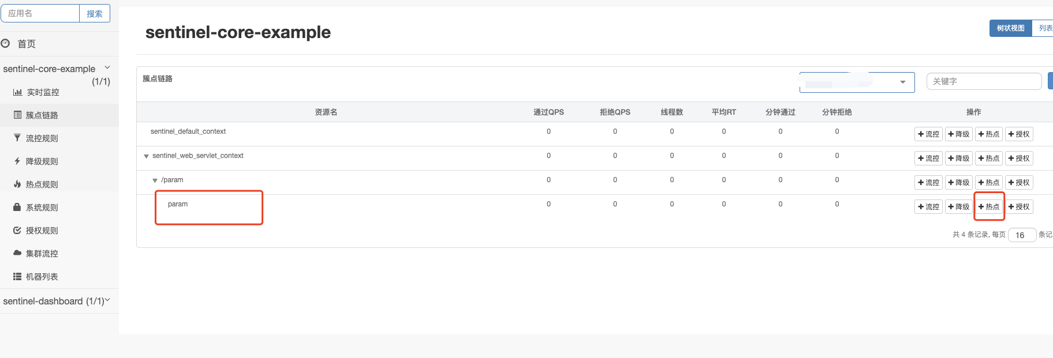Click the 平均RT column header
Screen dimensions: 1053x358
pos(724,112)
